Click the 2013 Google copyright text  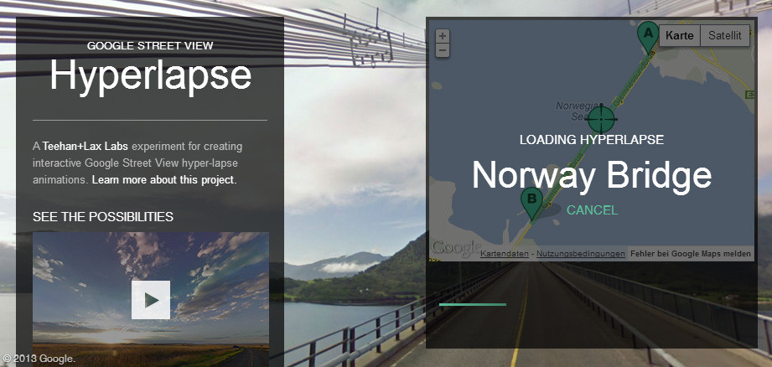click(x=39, y=359)
